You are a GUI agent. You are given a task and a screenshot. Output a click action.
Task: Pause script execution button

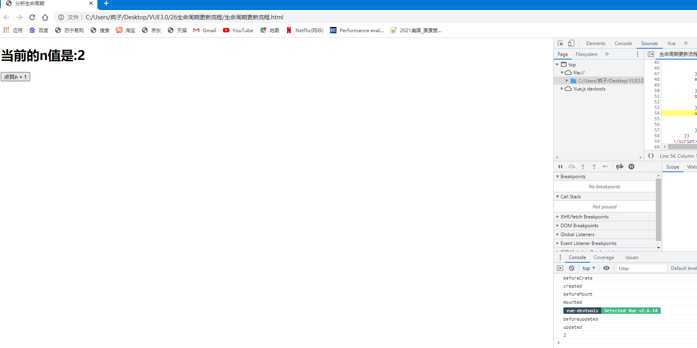[560, 167]
